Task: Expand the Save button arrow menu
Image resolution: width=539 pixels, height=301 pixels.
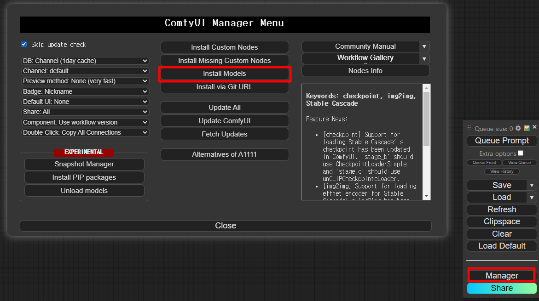Action: click(x=532, y=185)
